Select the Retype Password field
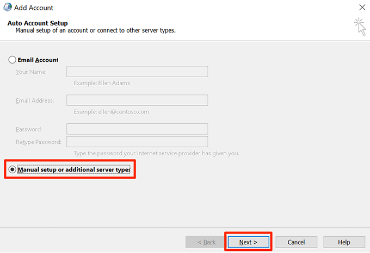This screenshot has width=370, height=253. pos(137,142)
